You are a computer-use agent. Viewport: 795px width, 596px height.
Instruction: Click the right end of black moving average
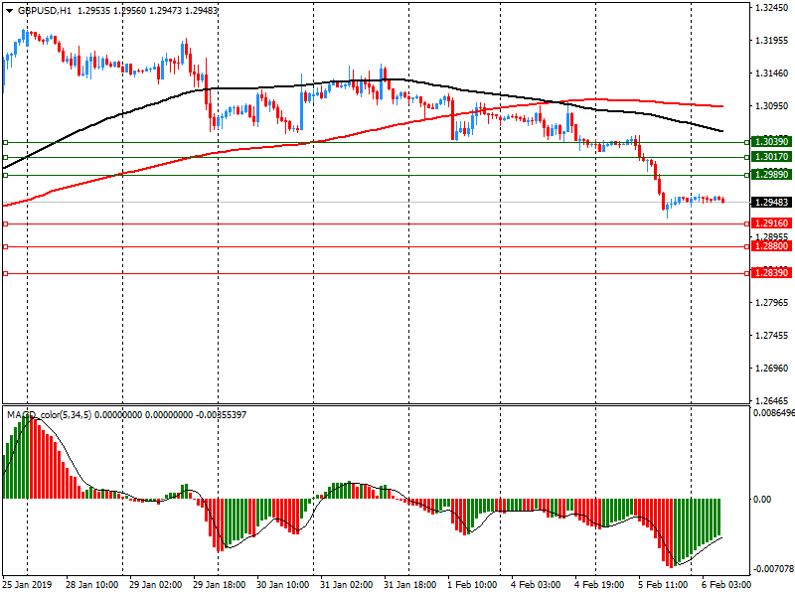(x=721, y=131)
